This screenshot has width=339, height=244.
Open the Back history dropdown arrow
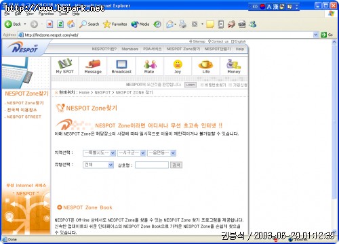[x=25, y=24]
